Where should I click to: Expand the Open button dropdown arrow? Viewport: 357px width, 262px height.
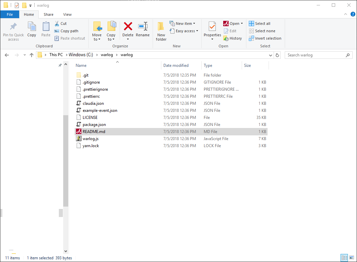tap(242, 24)
